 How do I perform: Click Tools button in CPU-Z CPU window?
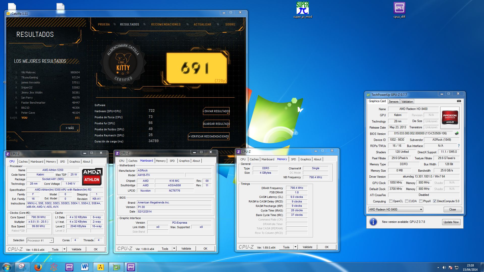tap(55, 249)
